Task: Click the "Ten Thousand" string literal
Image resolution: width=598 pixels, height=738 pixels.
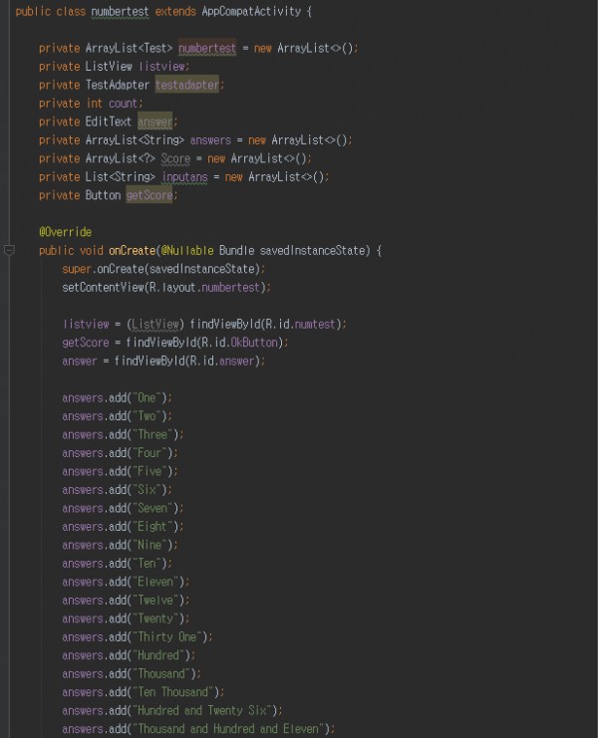Action: tap(172, 692)
